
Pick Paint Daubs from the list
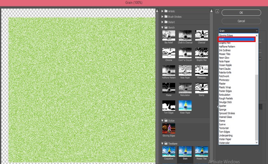click(224, 69)
